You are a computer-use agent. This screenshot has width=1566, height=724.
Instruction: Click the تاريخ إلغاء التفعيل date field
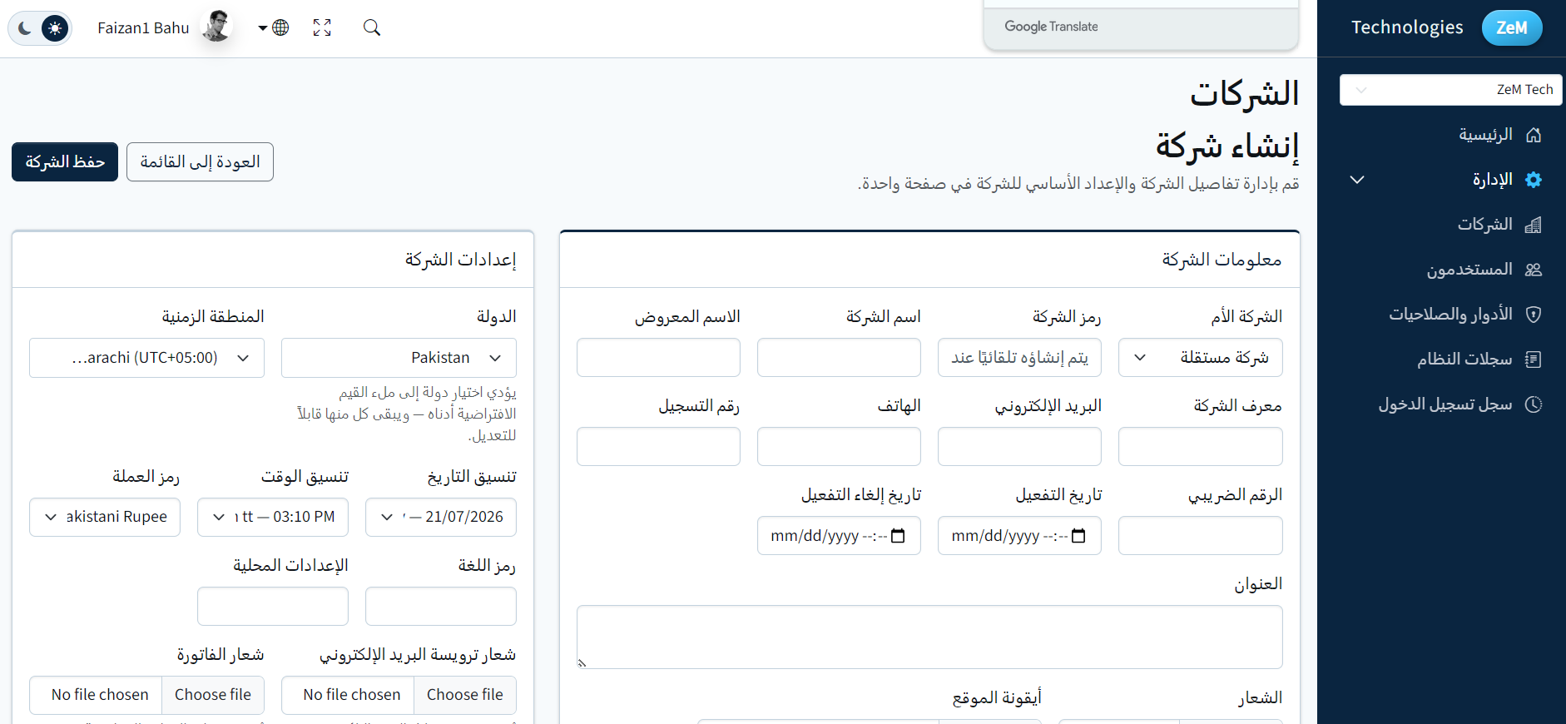pos(839,536)
